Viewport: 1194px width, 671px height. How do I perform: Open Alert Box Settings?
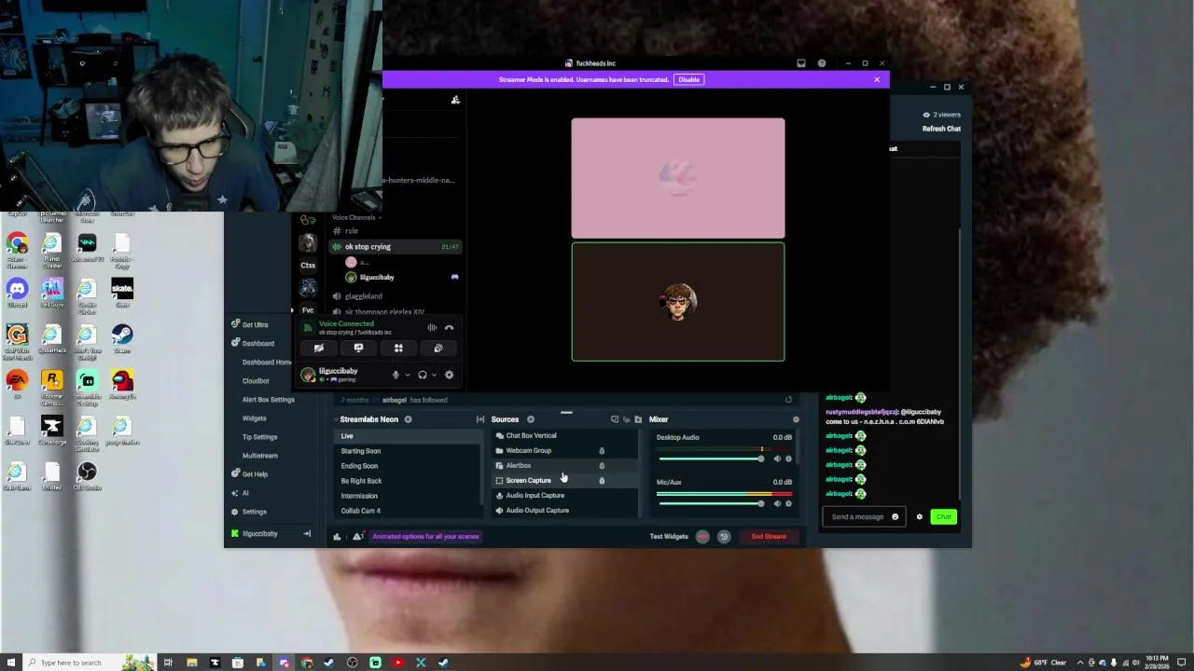[x=268, y=400]
